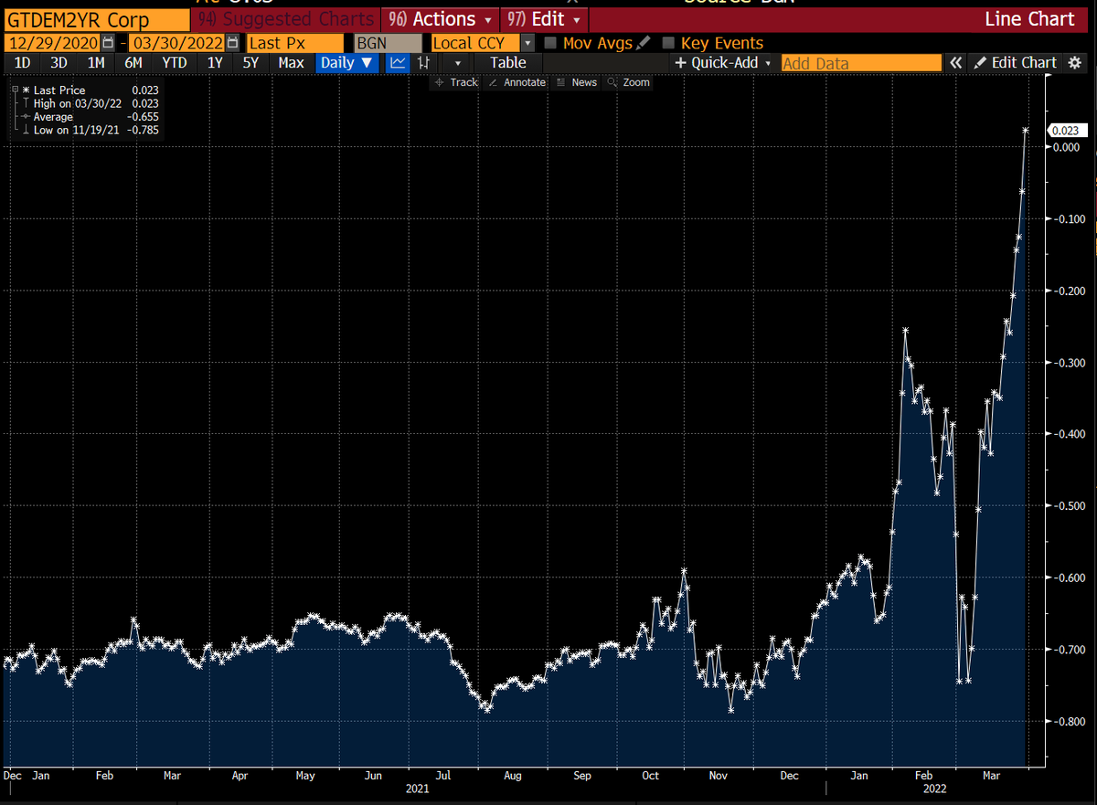Click the Line Chart title label
Image resolution: width=1097 pixels, height=805 pixels.
point(1029,19)
